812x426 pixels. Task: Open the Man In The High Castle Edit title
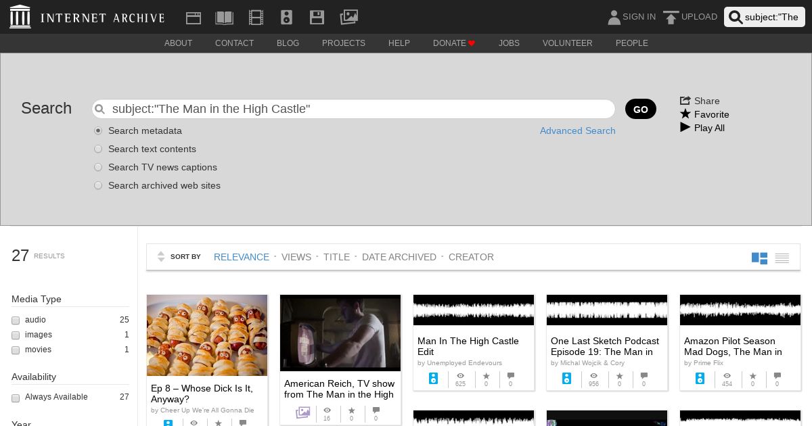coord(468,346)
